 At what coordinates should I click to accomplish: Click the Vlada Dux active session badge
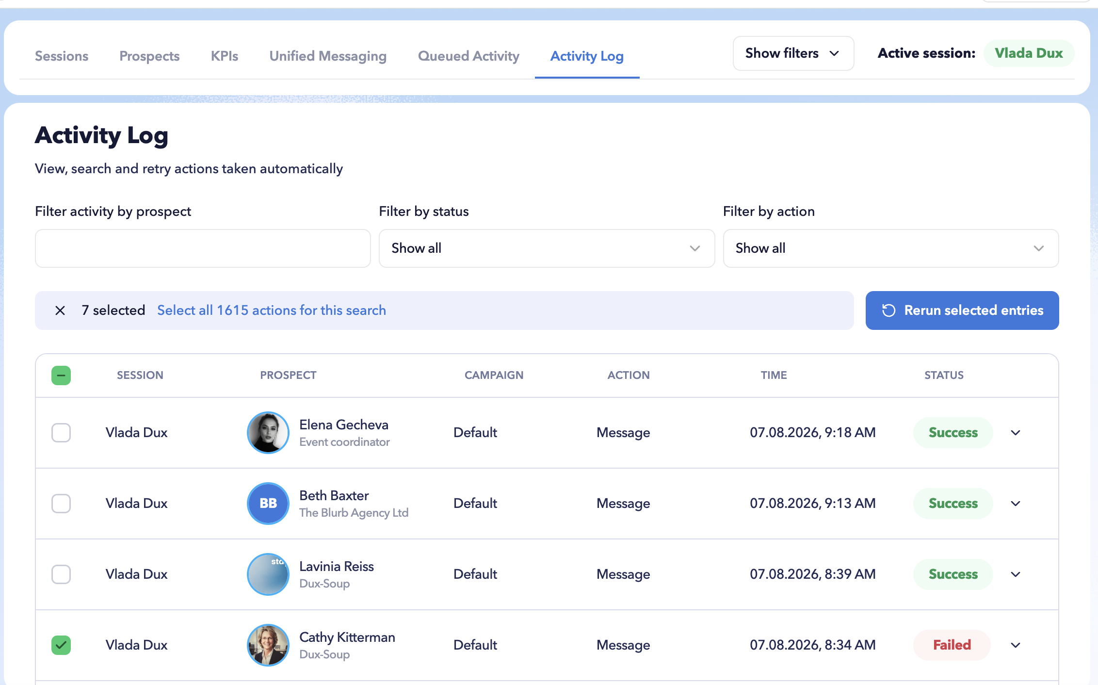tap(1029, 53)
